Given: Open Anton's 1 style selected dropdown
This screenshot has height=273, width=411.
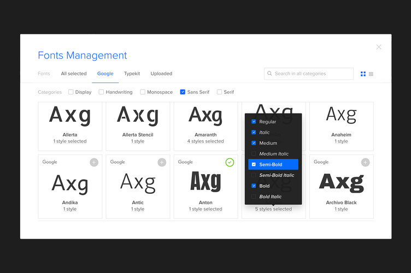Looking at the screenshot, I should pyautogui.click(x=205, y=209).
